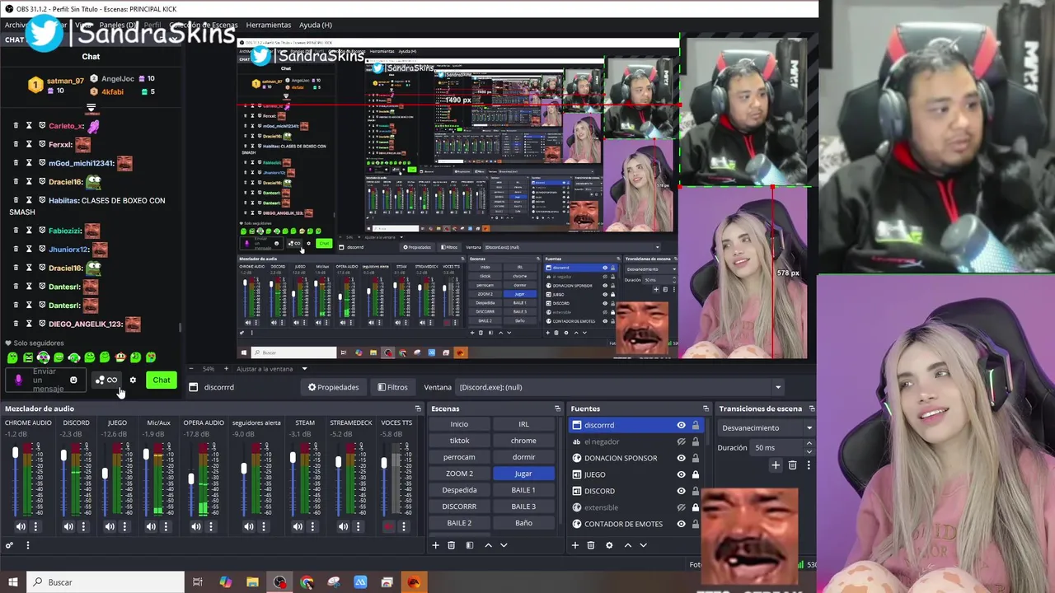
Task: Lock the discorrrd source
Action: point(696,425)
